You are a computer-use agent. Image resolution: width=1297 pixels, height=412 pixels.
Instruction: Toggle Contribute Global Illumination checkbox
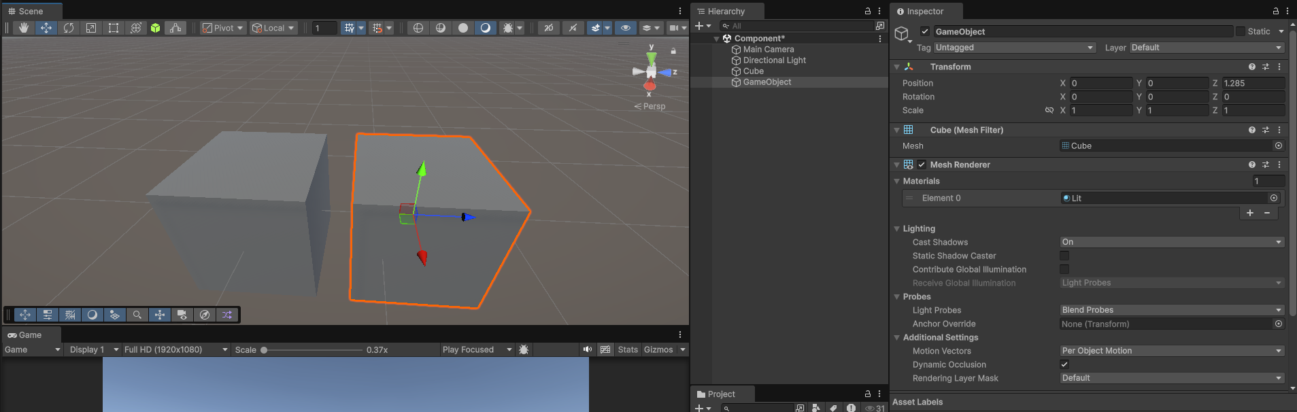[1064, 269]
